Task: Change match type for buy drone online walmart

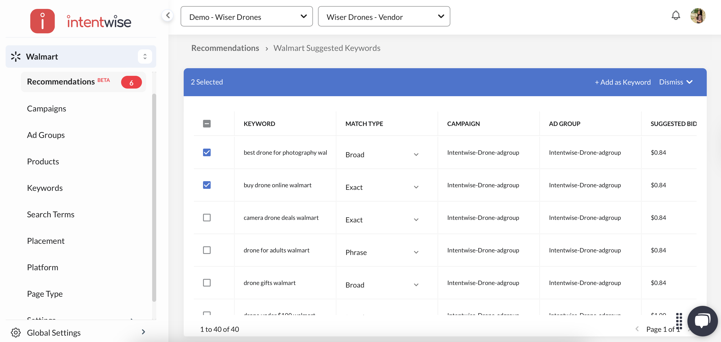Action: click(x=382, y=187)
